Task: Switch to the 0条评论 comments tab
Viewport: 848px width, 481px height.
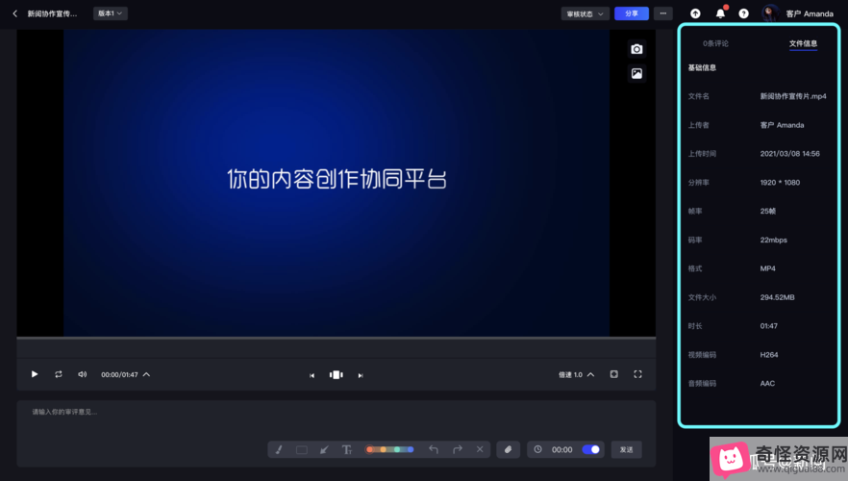Action: coord(715,43)
